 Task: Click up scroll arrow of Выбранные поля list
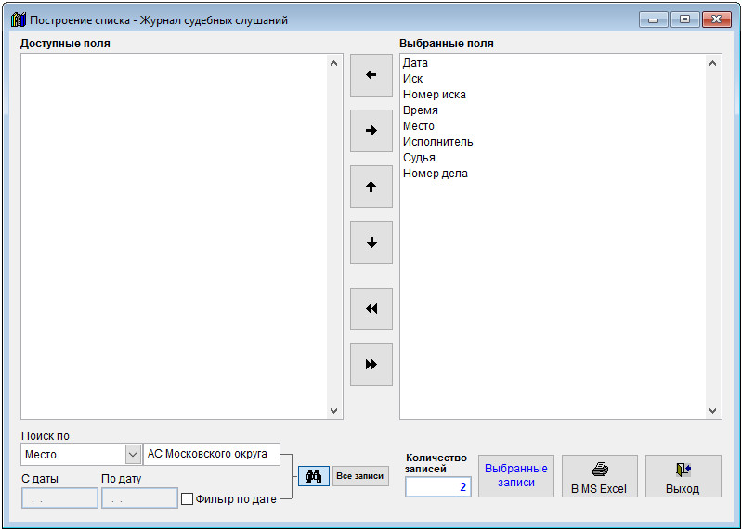(712, 63)
